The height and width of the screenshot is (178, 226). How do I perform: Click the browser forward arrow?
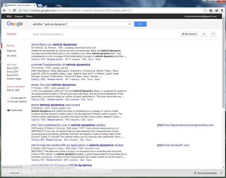[10, 10]
